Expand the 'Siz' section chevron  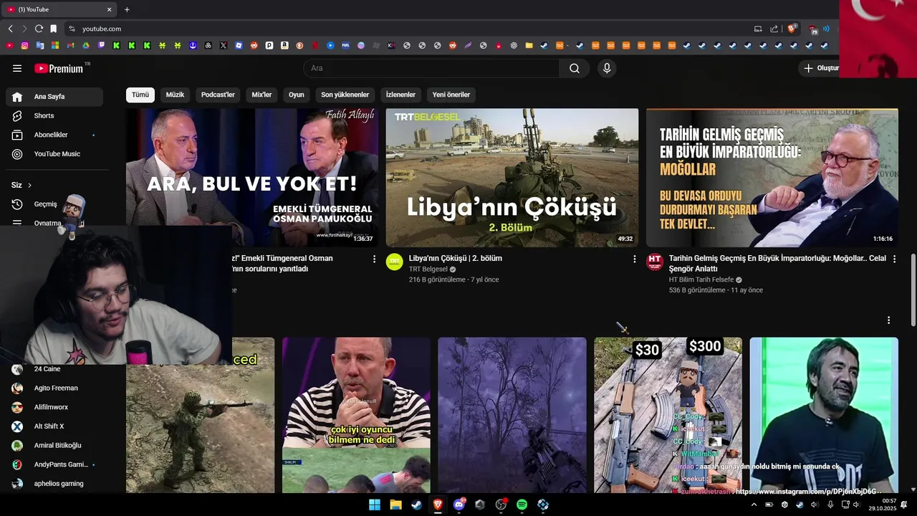(29, 185)
